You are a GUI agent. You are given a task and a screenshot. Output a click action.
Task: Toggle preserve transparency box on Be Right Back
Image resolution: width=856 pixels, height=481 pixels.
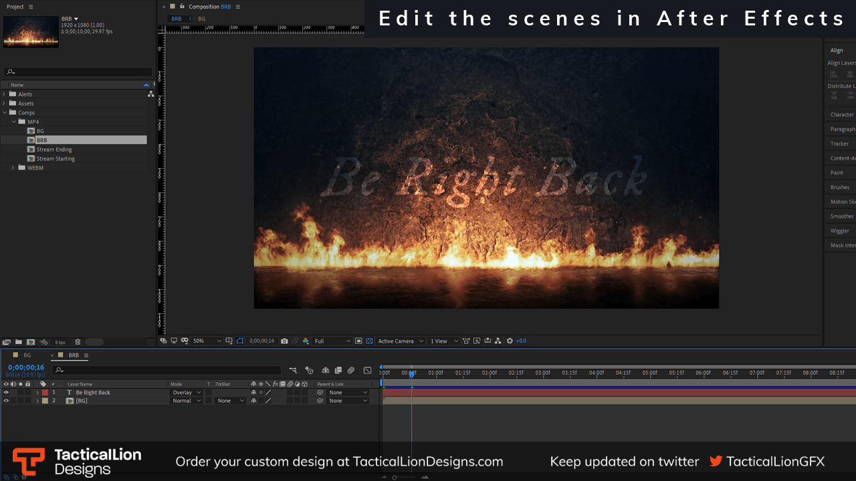(x=209, y=393)
